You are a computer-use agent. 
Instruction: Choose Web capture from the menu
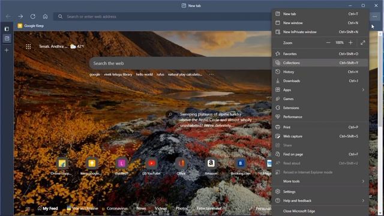320,136
